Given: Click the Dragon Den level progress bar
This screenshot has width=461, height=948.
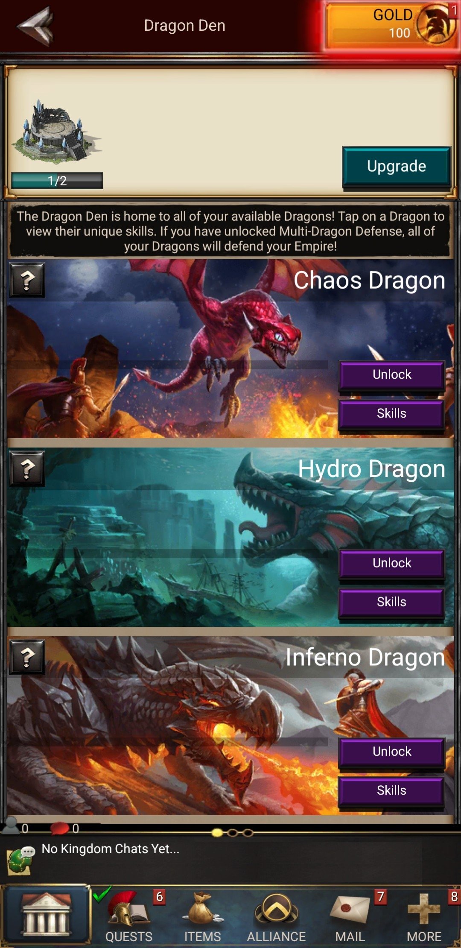Looking at the screenshot, I should [x=57, y=181].
